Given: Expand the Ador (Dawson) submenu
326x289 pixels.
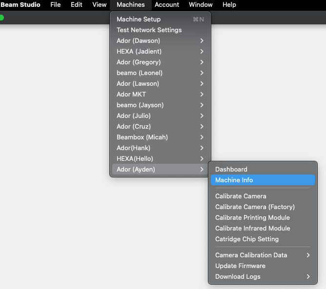Looking at the screenshot, I should point(160,40).
